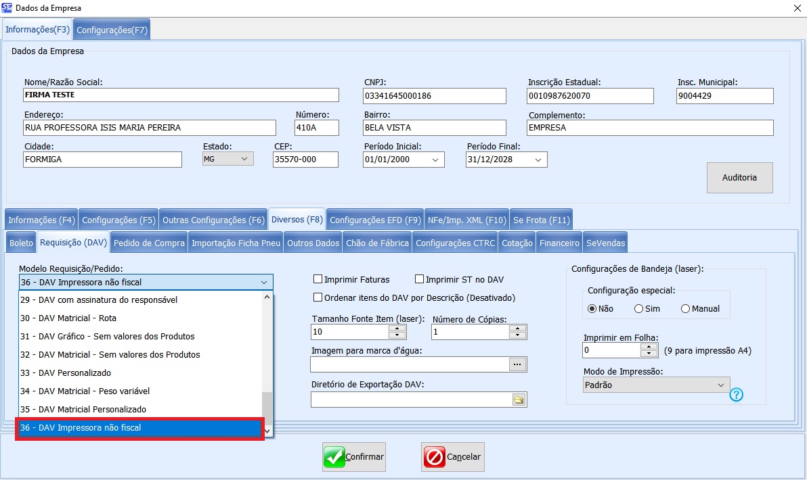Click the green checkmark Confirmar button
807x480 pixels.
(354, 457)
